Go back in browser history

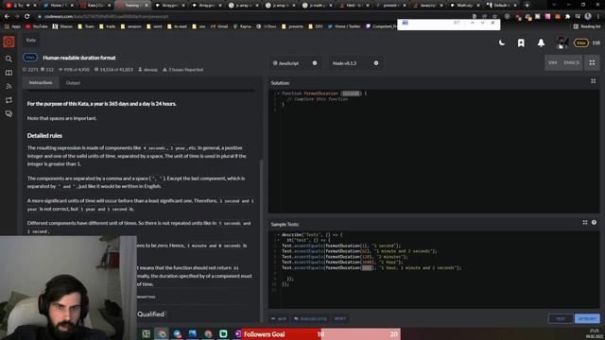tap(7, 17)
